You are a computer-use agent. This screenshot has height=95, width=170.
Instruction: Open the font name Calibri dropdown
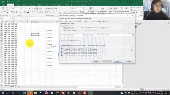(x=20, y=9)
